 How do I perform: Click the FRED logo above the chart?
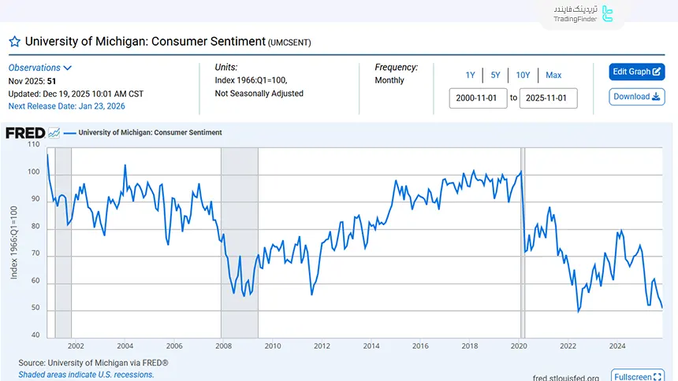click(x=24, y=133)
